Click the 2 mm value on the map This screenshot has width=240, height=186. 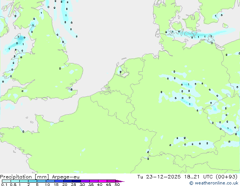pos(17,43)
